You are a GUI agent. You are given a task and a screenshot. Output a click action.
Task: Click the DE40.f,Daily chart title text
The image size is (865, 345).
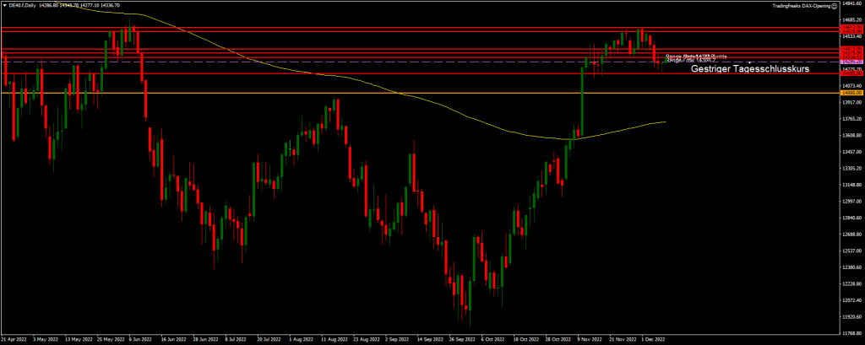pyautogui.click(x=21, y=5)
